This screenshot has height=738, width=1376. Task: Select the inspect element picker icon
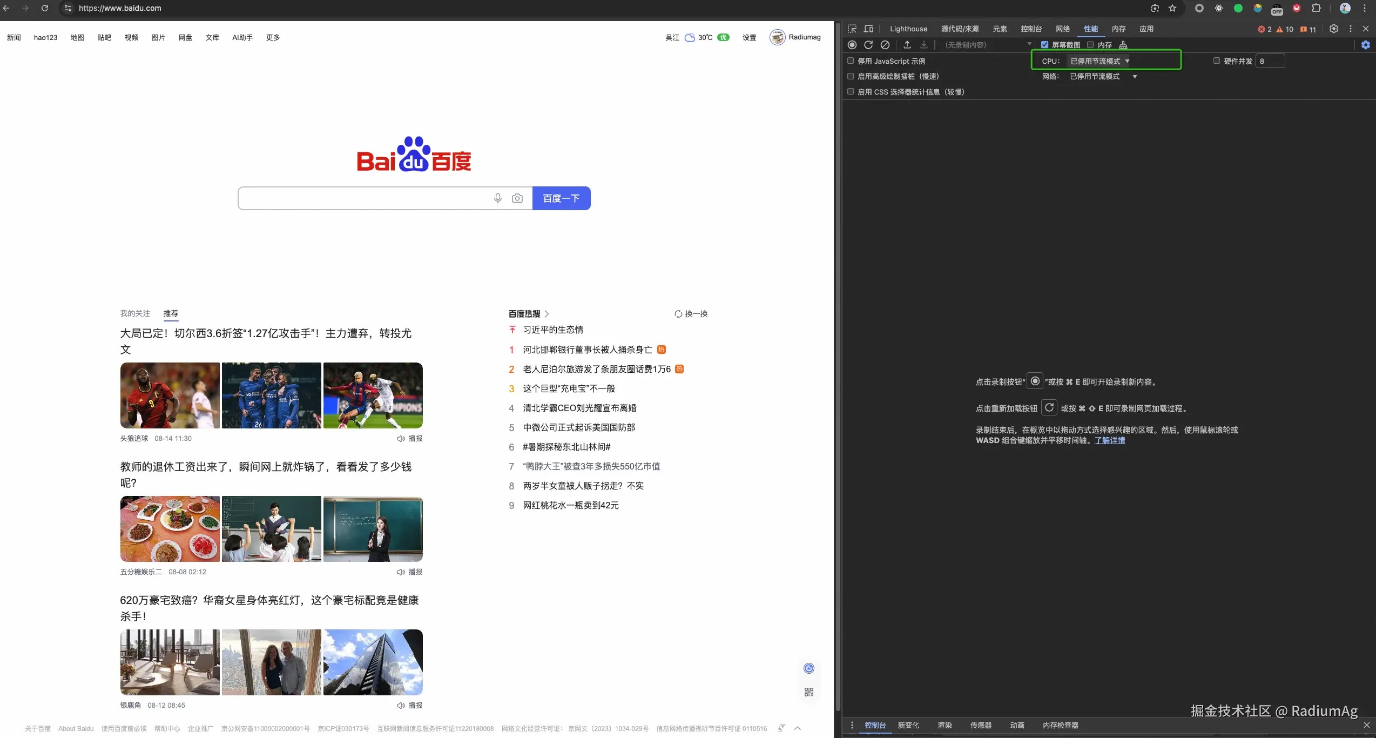[x=852, y=29]
